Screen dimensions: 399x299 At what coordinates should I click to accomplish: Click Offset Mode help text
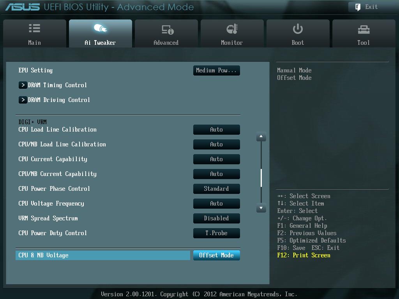(x=295, y=77)
